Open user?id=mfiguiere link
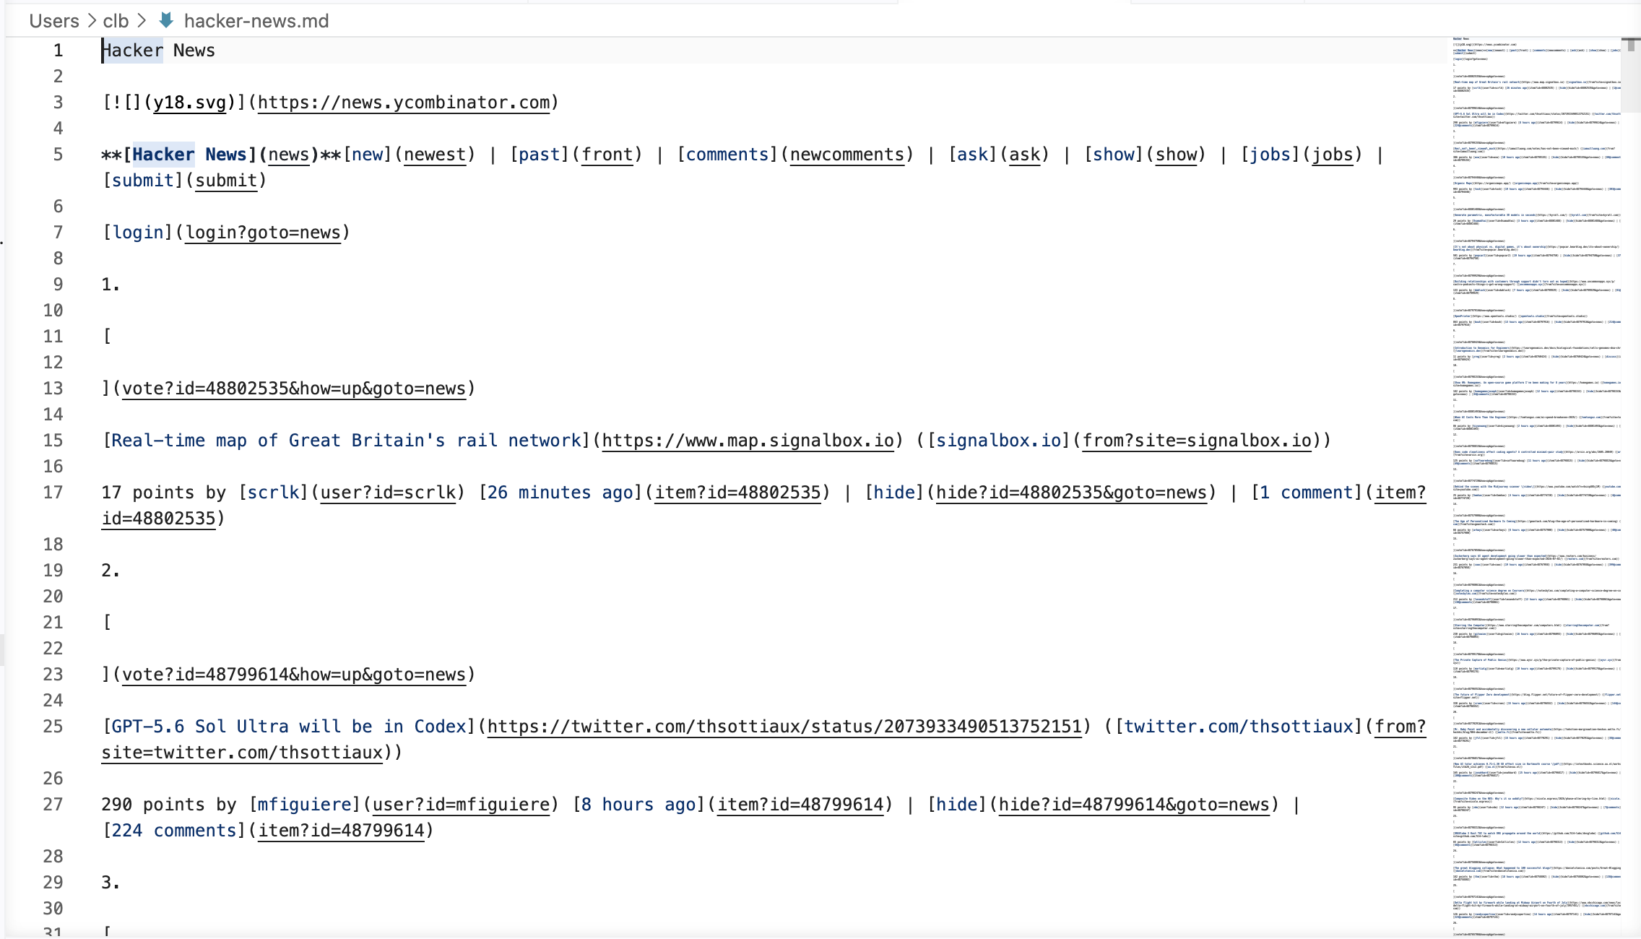The image size is (1641, 939). [461, 805]
